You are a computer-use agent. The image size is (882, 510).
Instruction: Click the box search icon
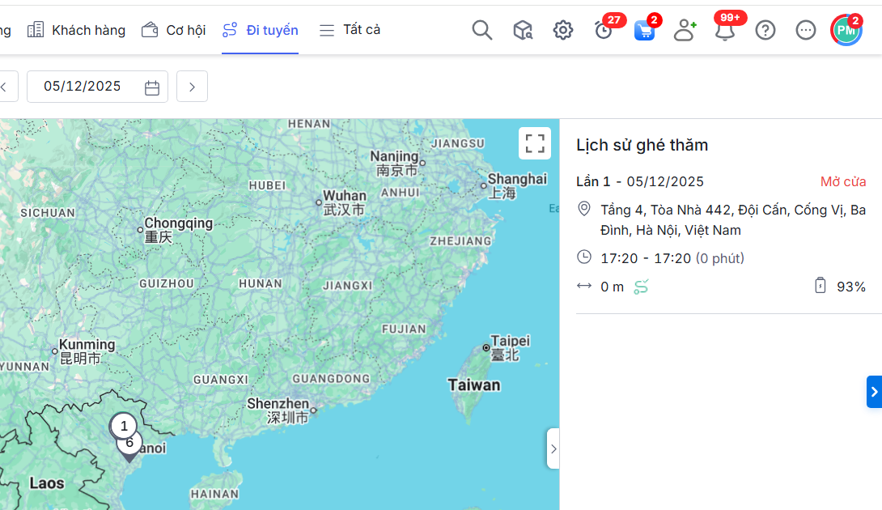click(x=523, y=31)
